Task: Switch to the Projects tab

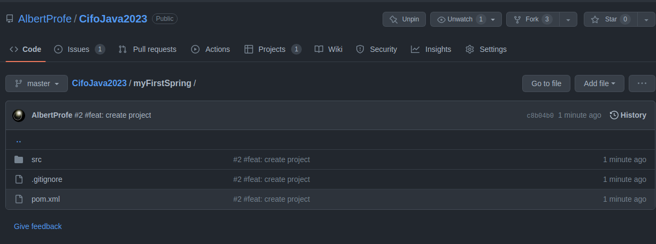Action: click(272, 49)
